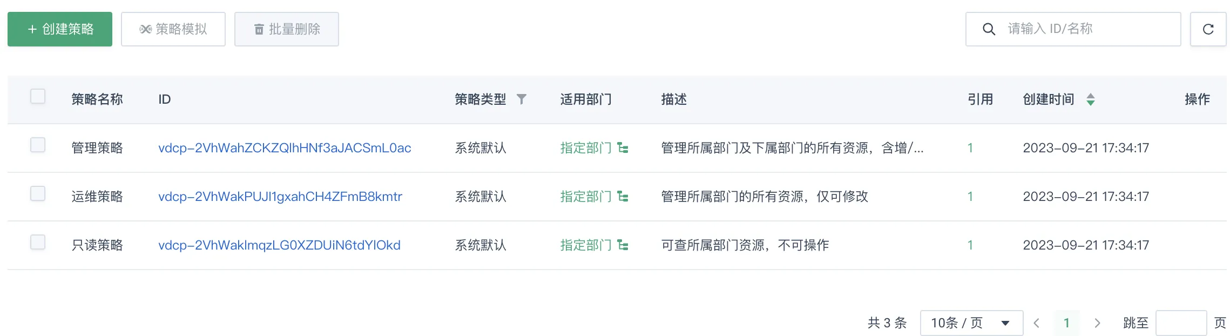Open the 策略类型 filter funnel icon
This screenshot has height=336, width=1230.
point(521,99)
